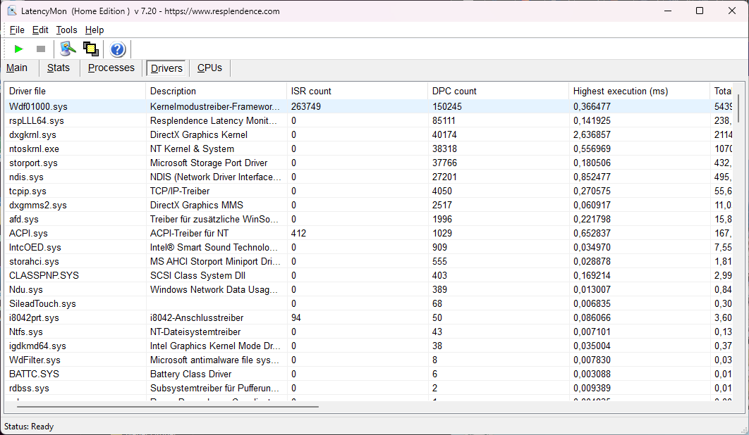Switch to the Stats tab
The width and height of the screenshot is (749, 435).
59,68
